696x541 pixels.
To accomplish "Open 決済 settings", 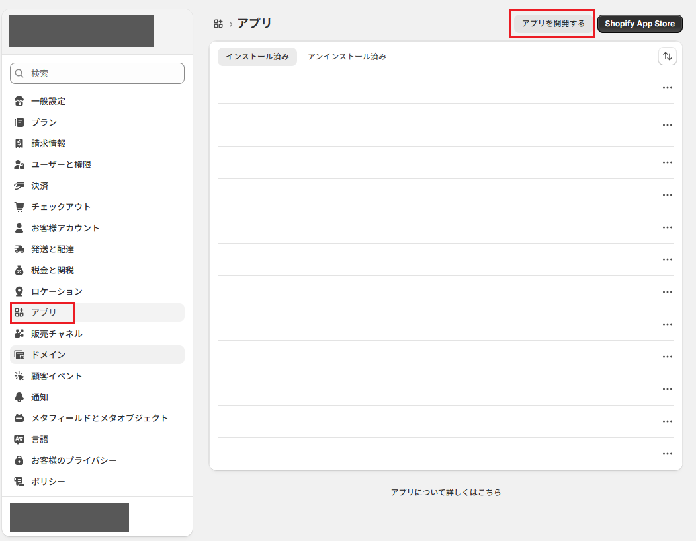I will (x=97, y=186).
